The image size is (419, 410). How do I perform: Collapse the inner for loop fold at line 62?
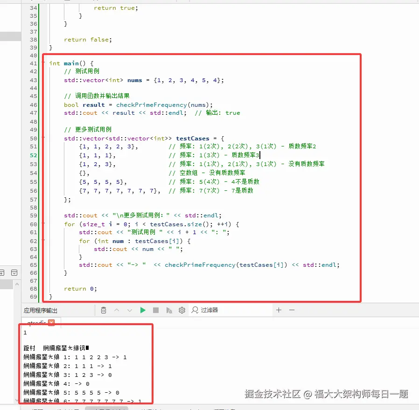pos(43,241)
